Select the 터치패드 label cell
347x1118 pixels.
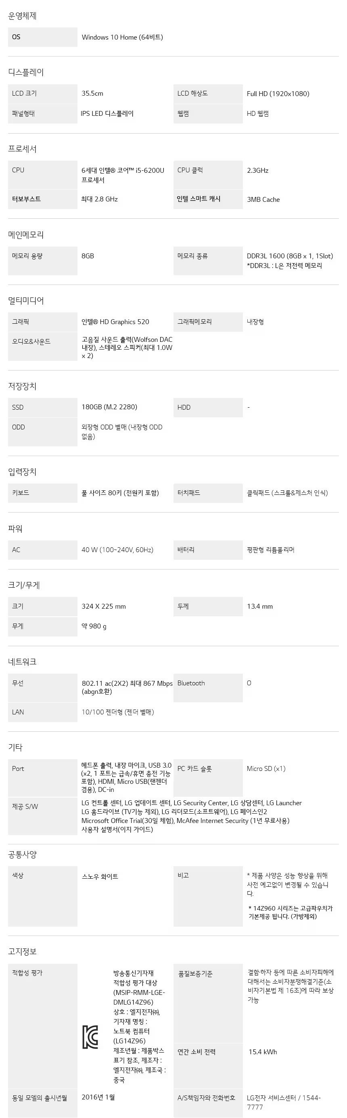coord(208,493)
